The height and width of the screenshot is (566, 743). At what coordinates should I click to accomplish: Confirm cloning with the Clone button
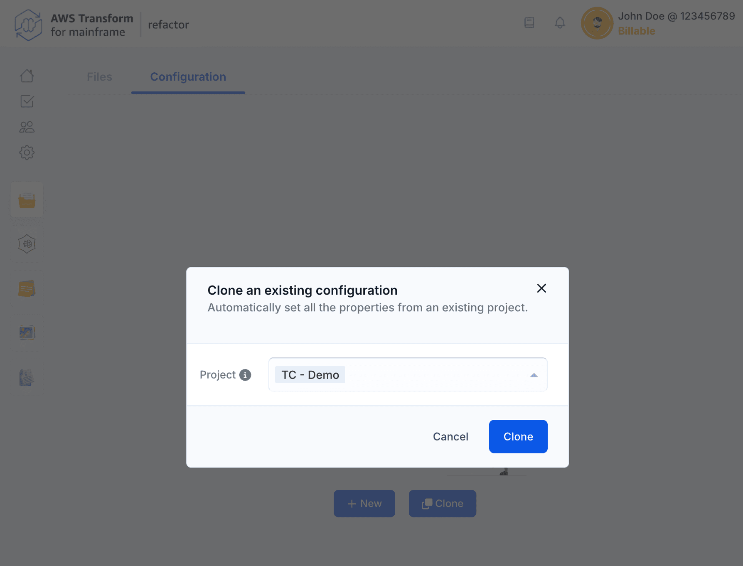[518, 436]
